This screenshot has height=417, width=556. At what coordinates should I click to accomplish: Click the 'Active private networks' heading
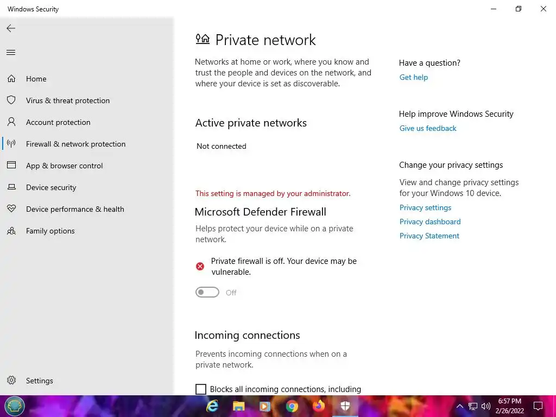251,123
